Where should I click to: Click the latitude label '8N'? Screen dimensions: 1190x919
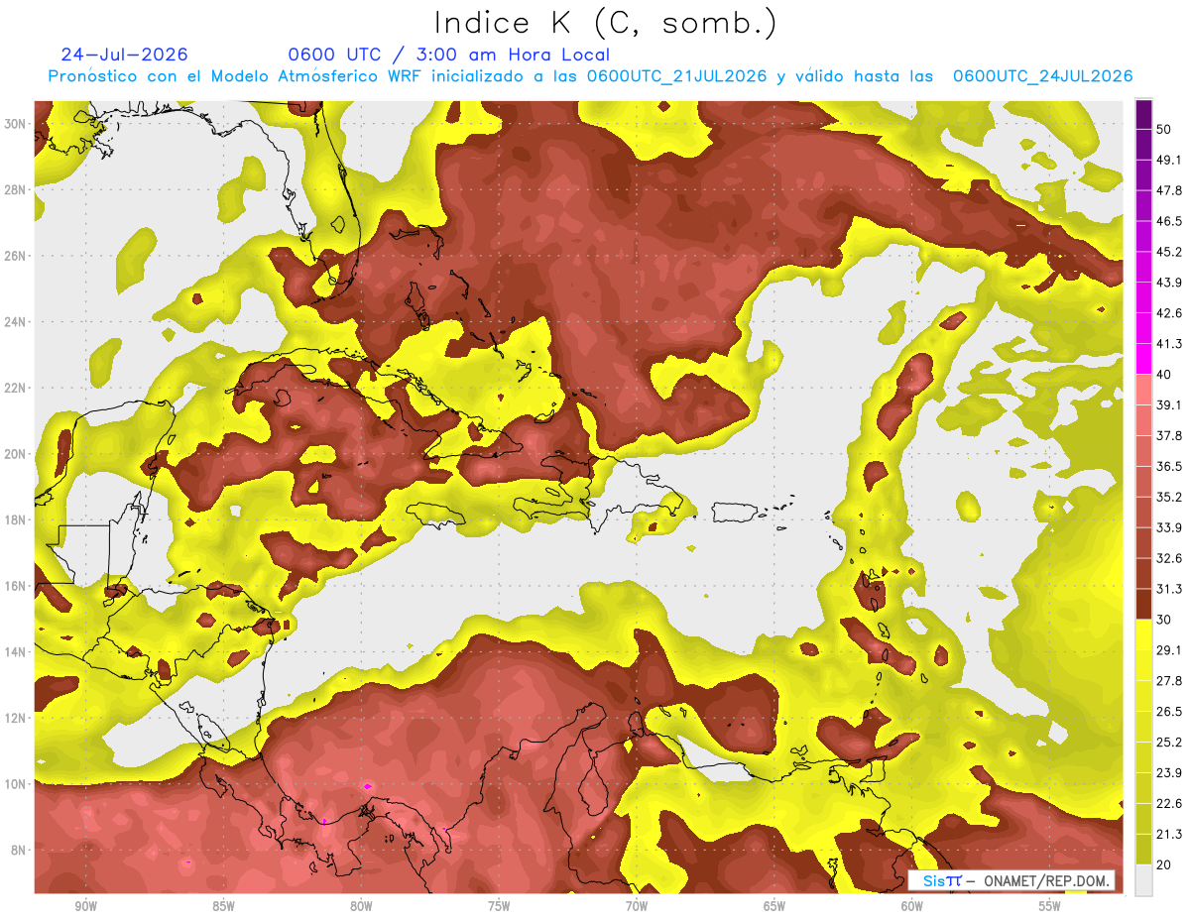pos(19,850)
